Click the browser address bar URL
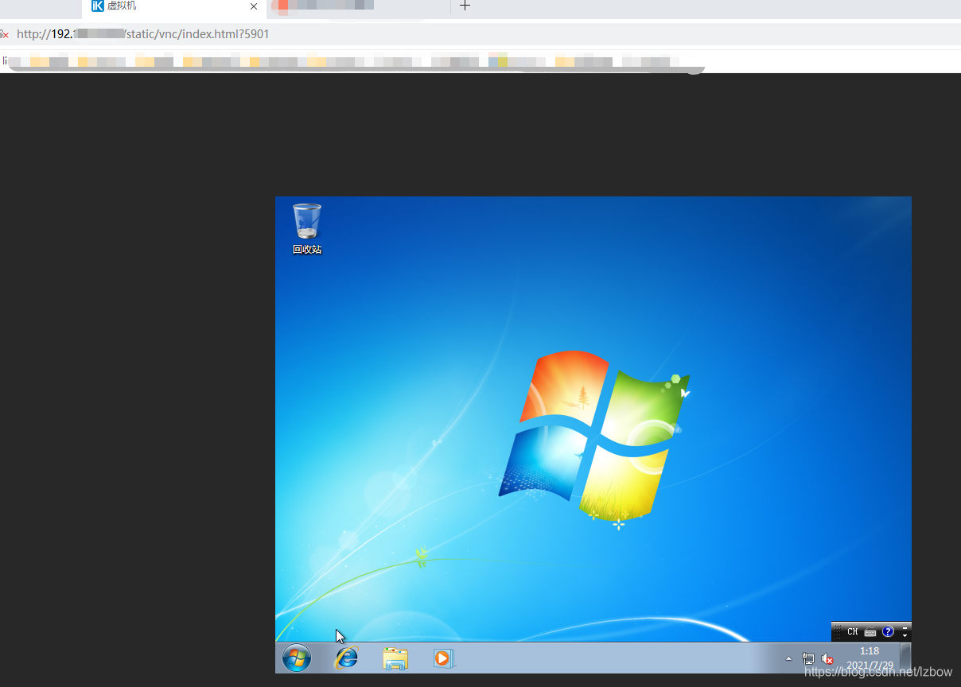The width and height of the screenshot is (961, 687). [143, 34]
